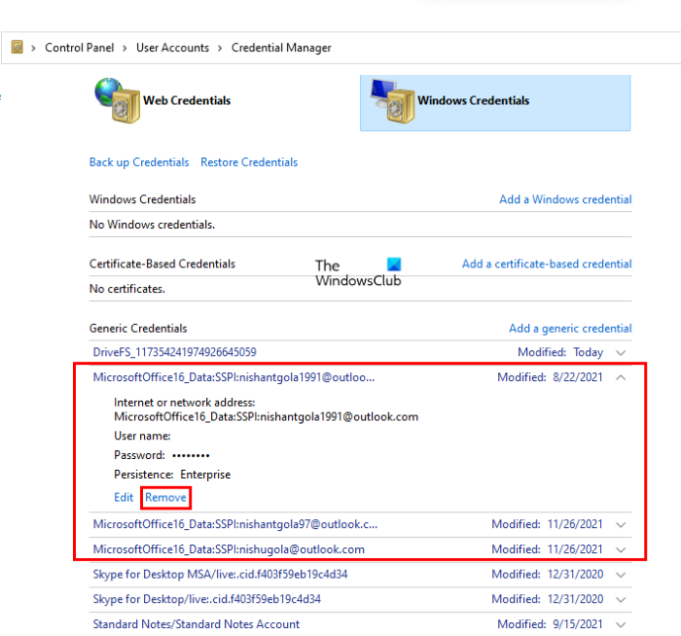Click the Control Panel icon in address bar

[x=17, y=47]
